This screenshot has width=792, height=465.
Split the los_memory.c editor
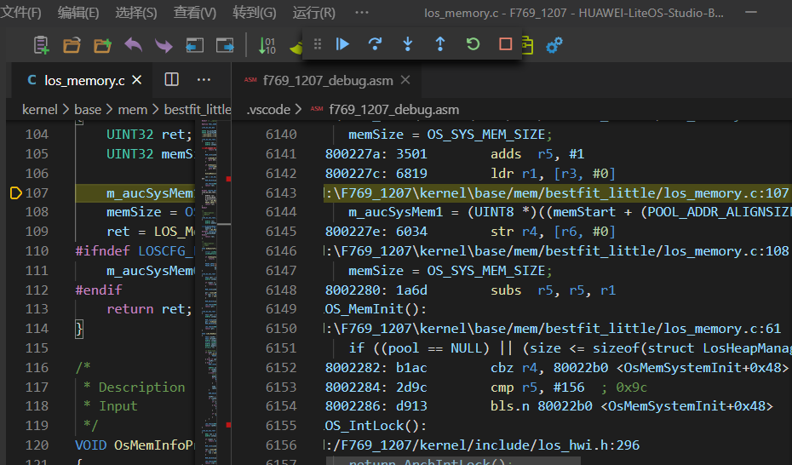click(171, 80)
